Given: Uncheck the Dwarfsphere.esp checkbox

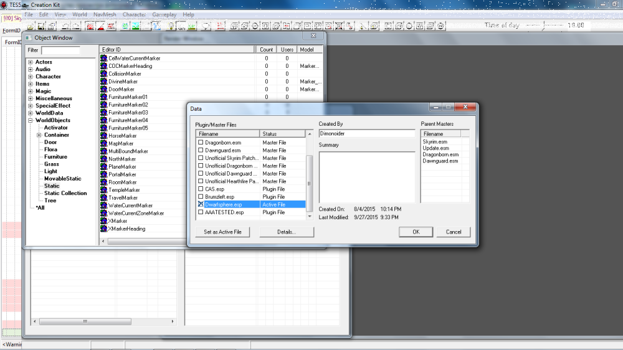Looking at the screenshot, I should pyautogui.click(x=201, y=204).
